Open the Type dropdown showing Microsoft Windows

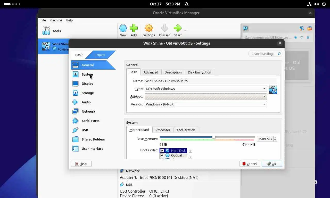206,89
